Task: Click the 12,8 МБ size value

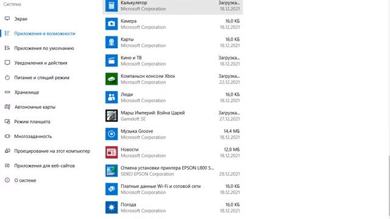Action: 232,150
